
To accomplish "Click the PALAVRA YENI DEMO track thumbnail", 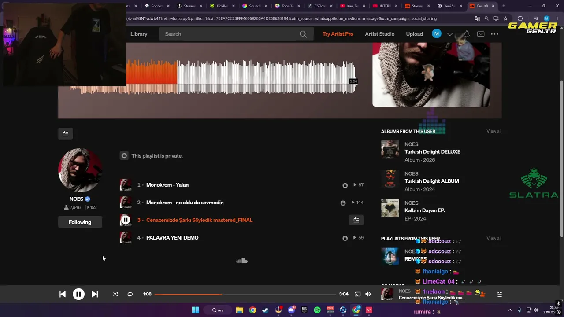I will point(126,238).
